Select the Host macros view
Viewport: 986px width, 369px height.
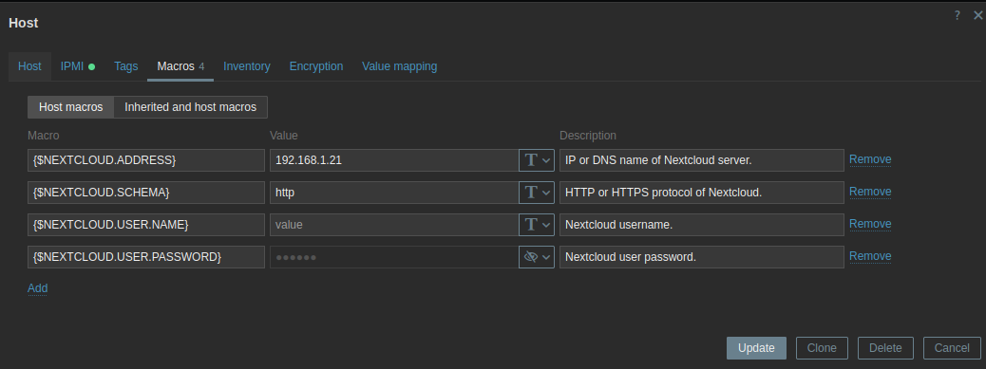click(x=71, y=107)
